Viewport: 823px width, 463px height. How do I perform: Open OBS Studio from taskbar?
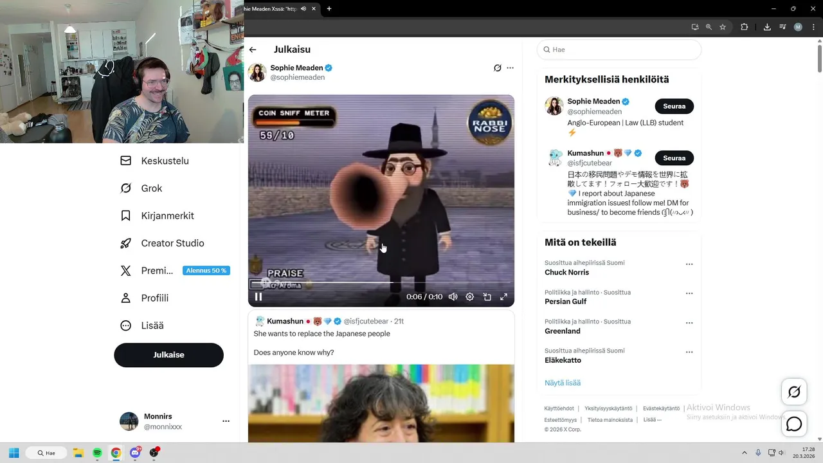154,453
